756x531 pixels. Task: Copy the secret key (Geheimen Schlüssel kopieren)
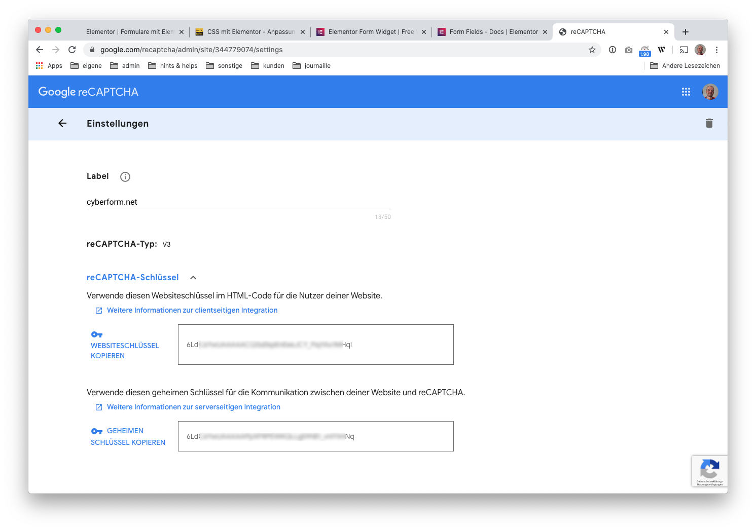pos(128,436)
